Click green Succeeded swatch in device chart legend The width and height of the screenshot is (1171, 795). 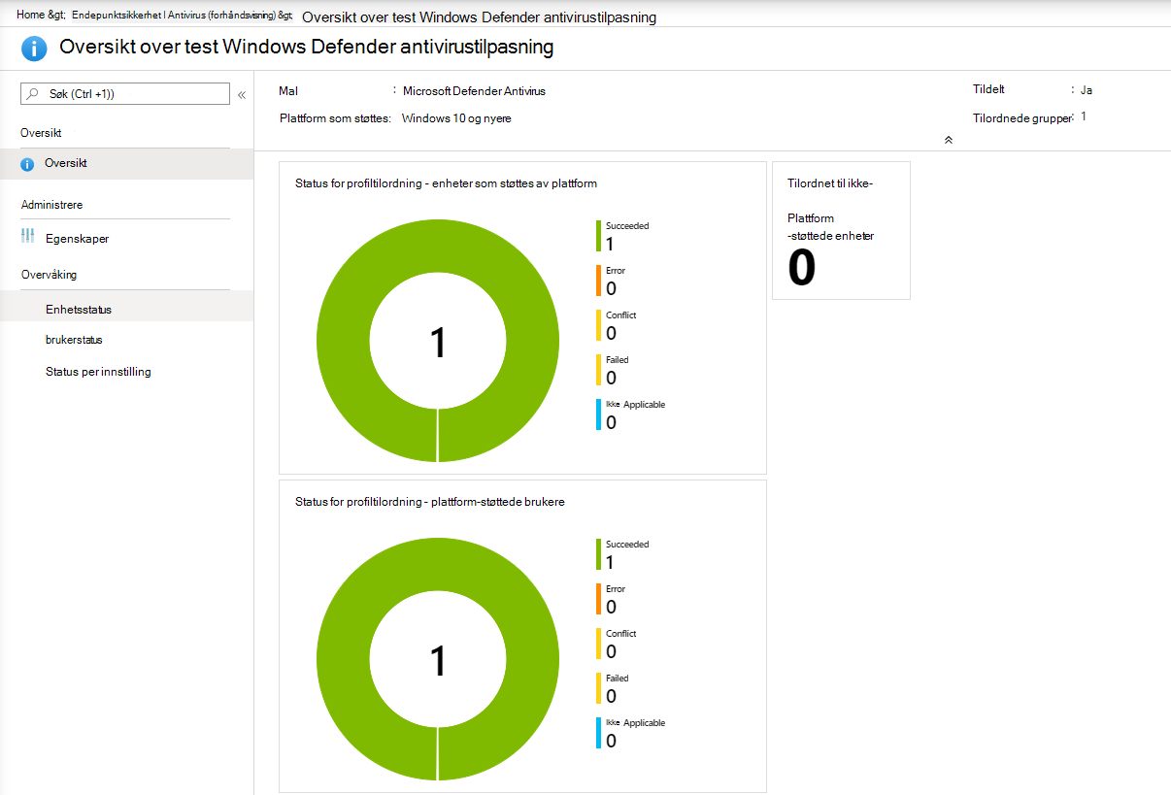click(599, 236)
